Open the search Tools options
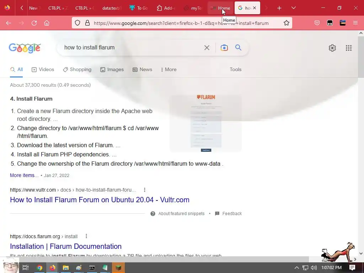 [x=236, y=70]
